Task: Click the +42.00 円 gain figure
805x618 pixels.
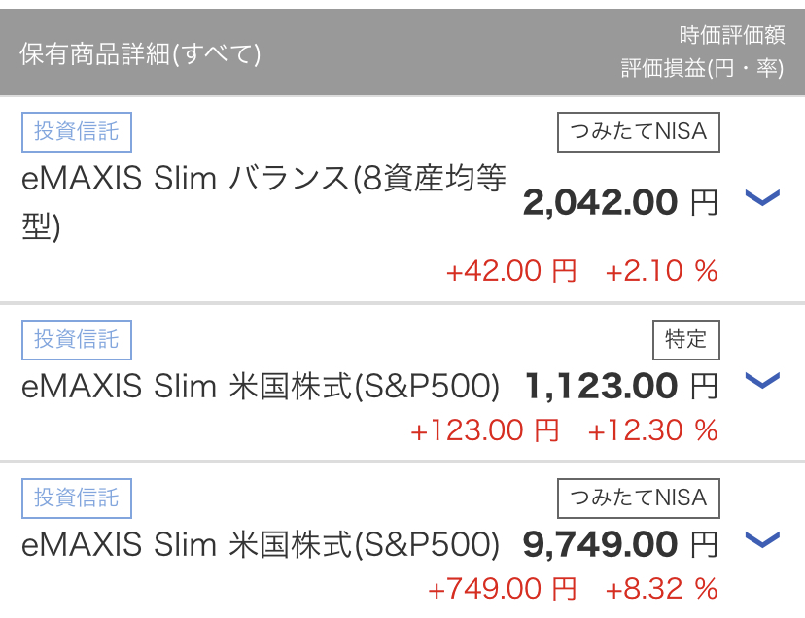Action: (513, 271)
